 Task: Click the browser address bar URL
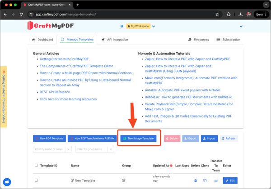[x=65, y=14]
